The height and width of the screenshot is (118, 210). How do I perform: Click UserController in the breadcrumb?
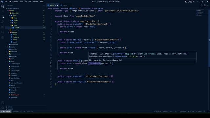84,8
